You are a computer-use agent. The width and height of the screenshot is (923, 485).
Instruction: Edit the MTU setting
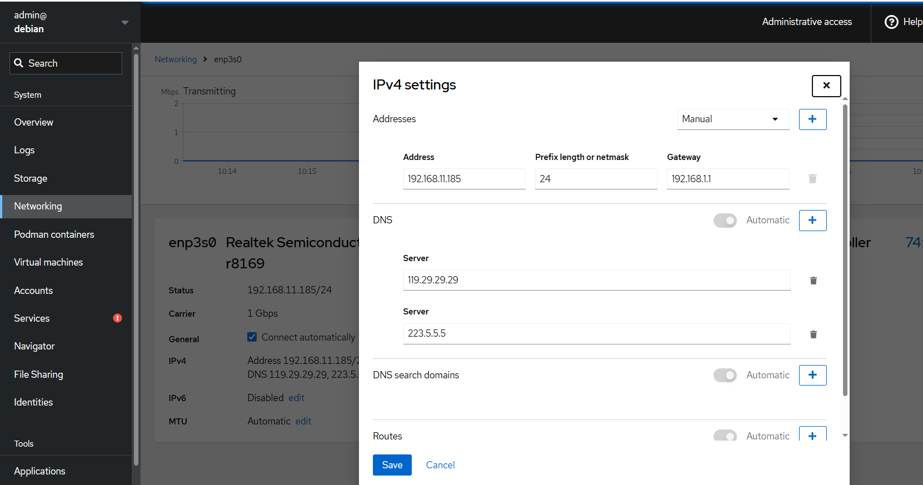(303, 421)
